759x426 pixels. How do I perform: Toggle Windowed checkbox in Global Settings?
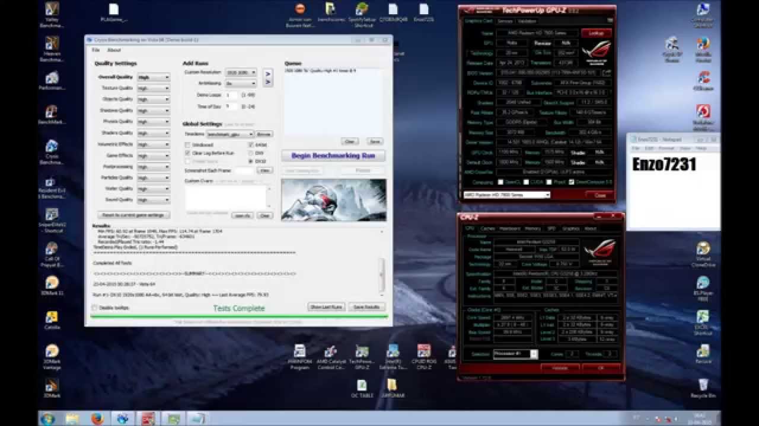[x=188, y=145]
